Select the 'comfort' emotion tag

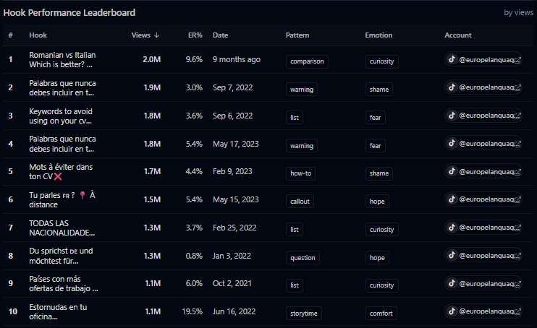[380, 314]
